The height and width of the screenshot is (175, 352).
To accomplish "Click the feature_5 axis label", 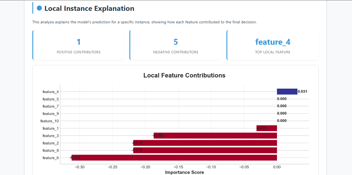I will [50, 99].
